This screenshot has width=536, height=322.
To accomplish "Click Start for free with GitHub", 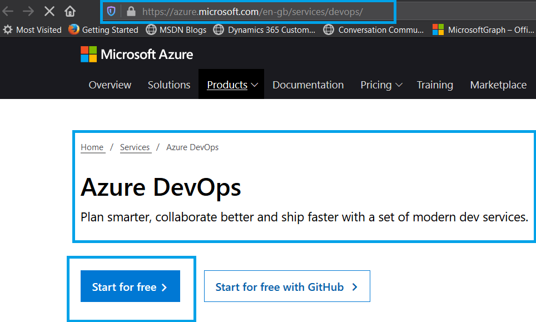I will (x=287, y=286).
